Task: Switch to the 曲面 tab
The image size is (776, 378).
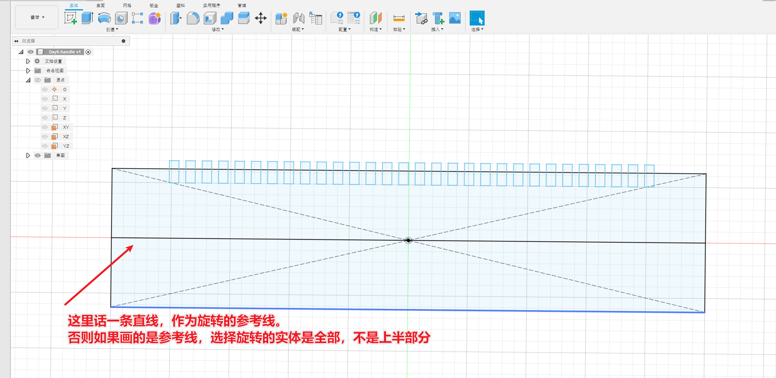Action: (101, 5)
